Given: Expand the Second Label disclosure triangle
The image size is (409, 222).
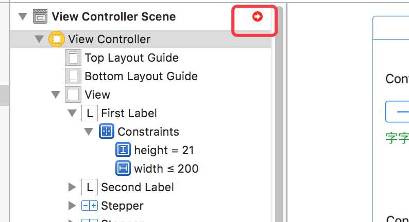Looking at the screenshot, I should (72, 187).
